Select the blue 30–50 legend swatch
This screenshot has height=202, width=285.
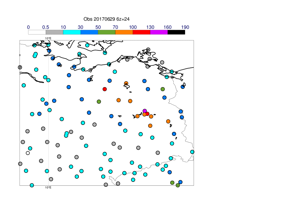[89, 32]
